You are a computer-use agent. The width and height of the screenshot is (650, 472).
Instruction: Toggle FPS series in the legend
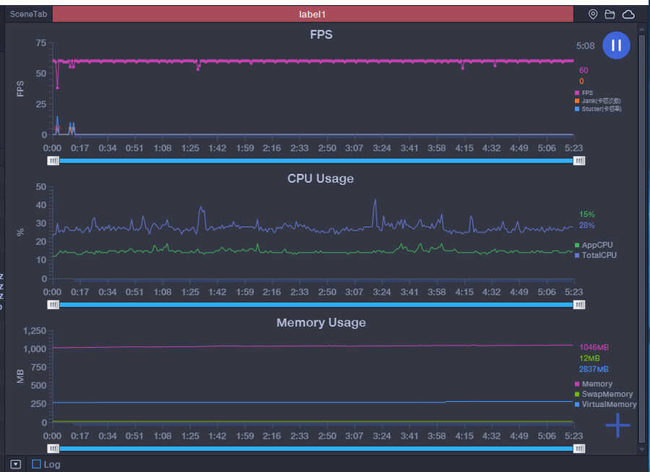(584, 93)
